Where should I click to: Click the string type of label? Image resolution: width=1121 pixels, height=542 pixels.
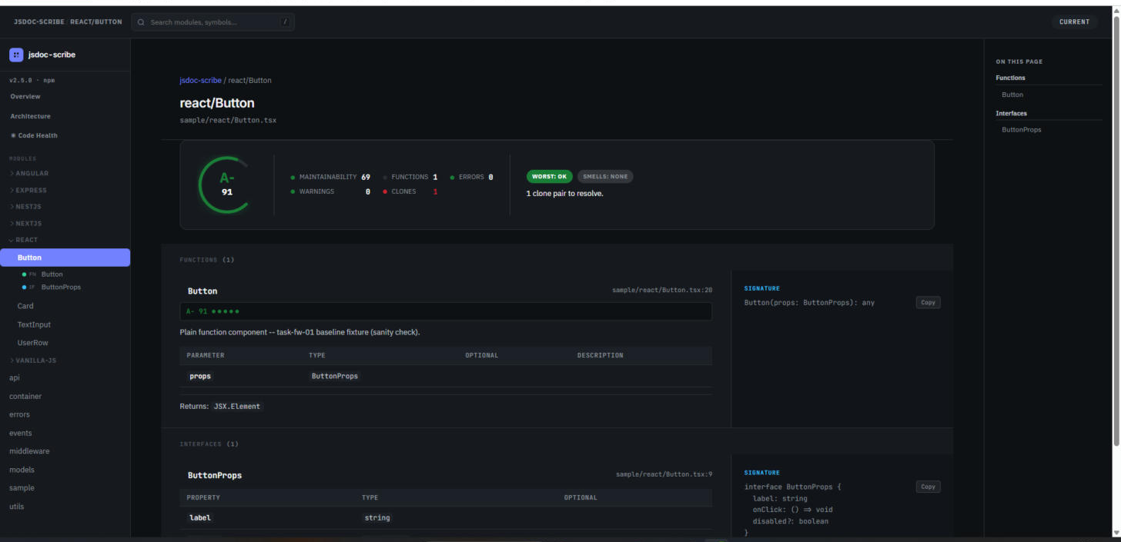(377, 518)
